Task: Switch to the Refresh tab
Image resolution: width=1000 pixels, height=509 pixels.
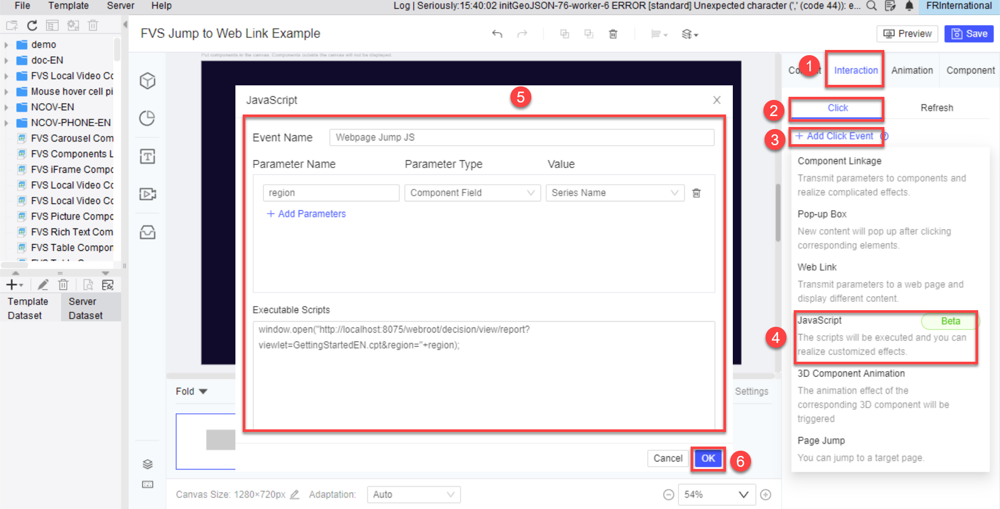Action: tap(936, 108)
